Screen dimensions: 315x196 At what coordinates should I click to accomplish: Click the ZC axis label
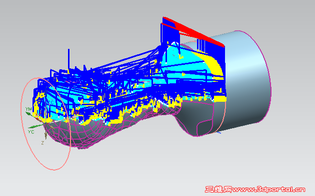(x=50, y=102)
